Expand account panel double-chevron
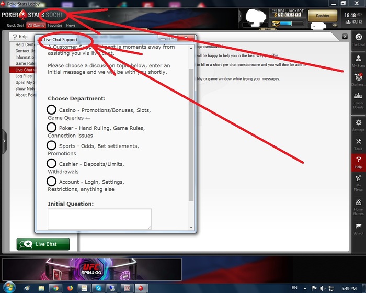This screenshot has height=293, width=366. (240, 16)
